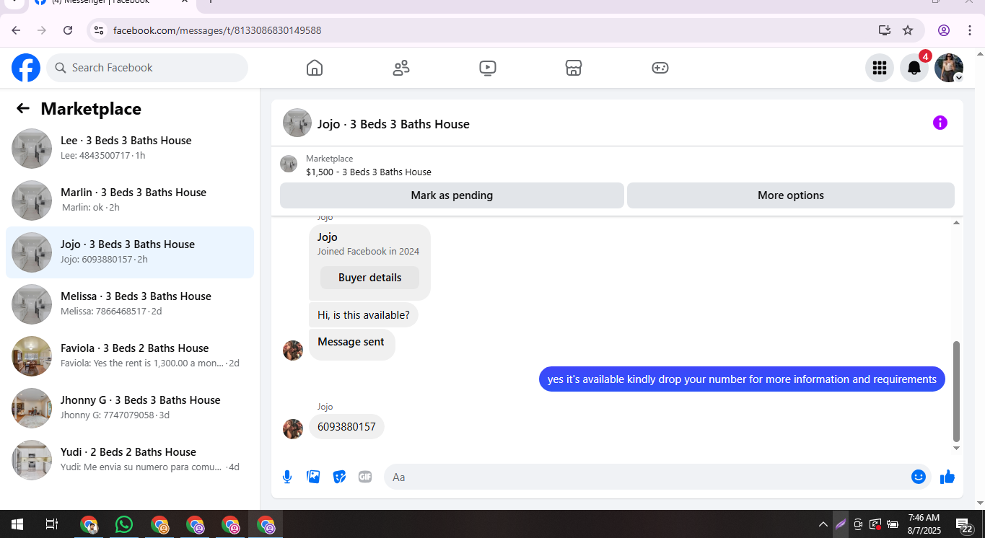The image size is (985, 538).
Task: Click the listing thumbnail under the chat header
Action: pyautogui.click(x=289, y=164)
